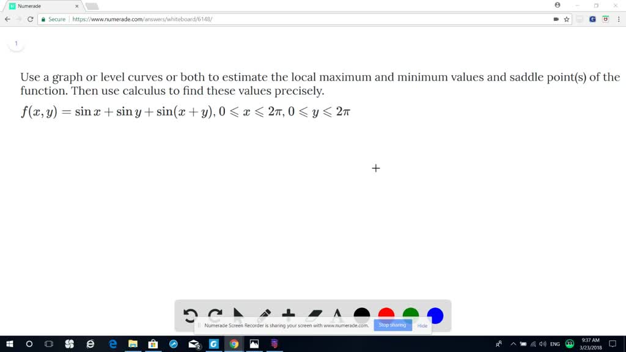Image resolution: width=626 pixels, height=352 pixels.
Task: Expand the ENG language selector in the taskbar
Action: [x=555, y=343]
